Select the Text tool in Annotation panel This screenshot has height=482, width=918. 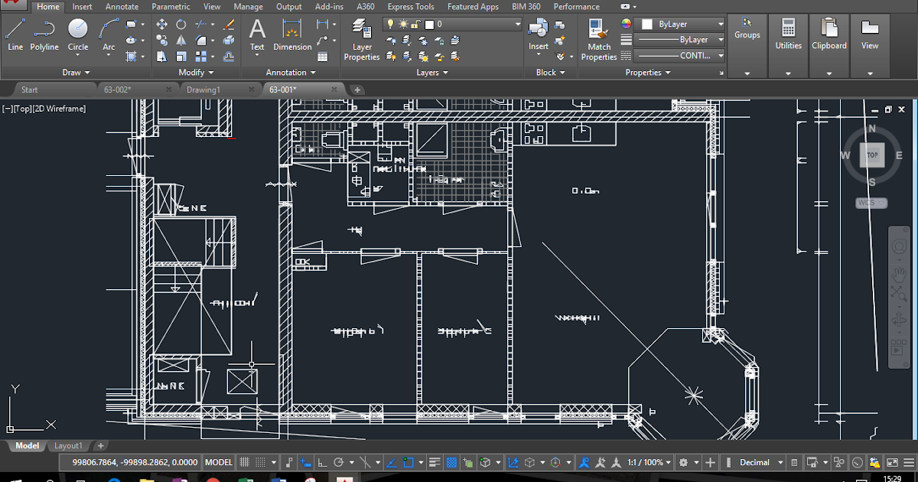[x=257, y=34]
